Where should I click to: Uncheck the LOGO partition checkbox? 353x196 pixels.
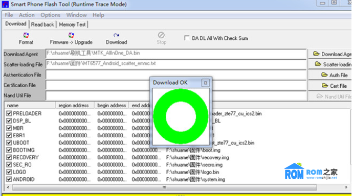coord(9,172)
